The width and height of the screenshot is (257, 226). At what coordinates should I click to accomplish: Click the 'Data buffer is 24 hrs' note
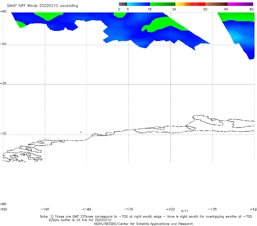coord(80,220)
